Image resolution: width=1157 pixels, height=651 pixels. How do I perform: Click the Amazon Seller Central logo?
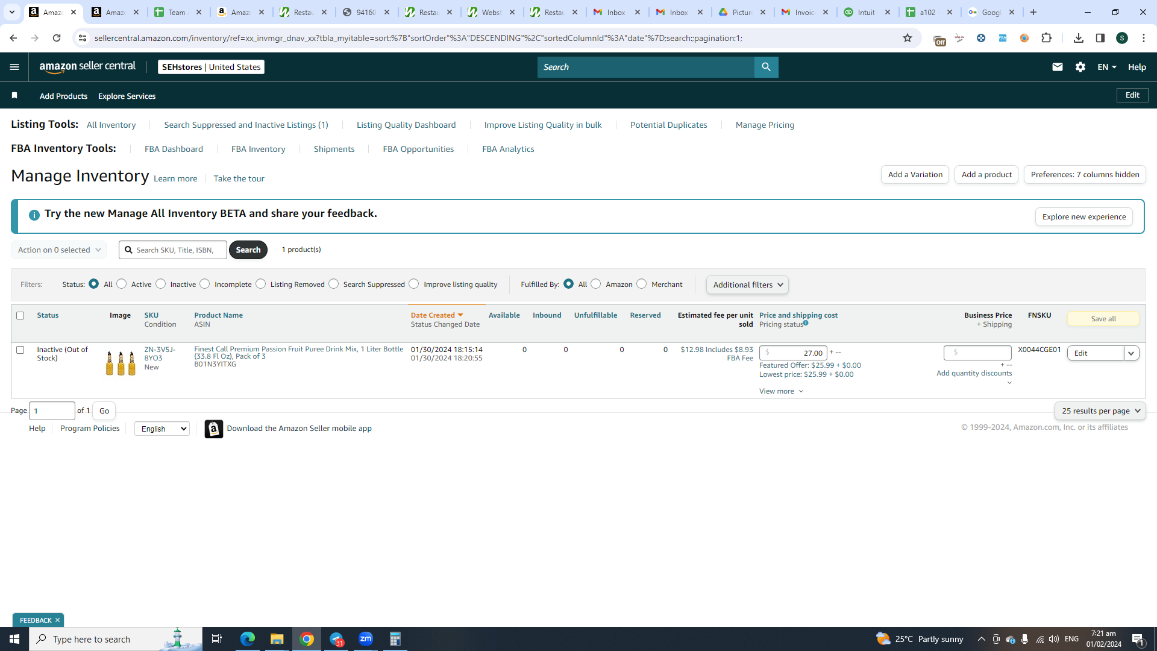(87, 67)
